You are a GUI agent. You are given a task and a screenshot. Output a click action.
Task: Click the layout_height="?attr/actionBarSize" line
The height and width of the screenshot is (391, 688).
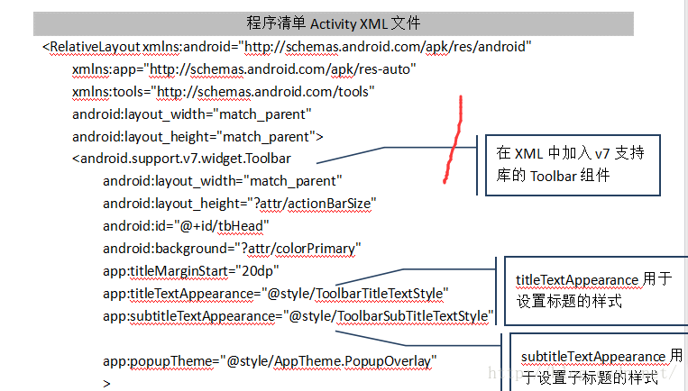point(240,204)
